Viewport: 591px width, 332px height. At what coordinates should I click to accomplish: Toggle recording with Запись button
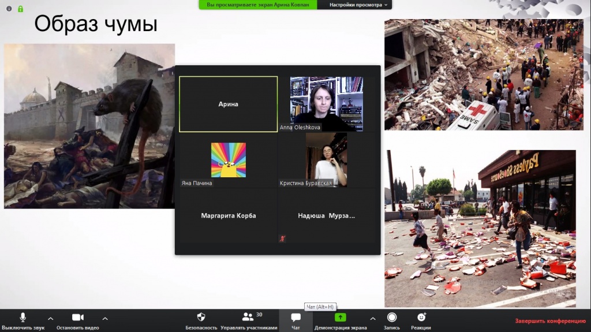tap(392, 320)
